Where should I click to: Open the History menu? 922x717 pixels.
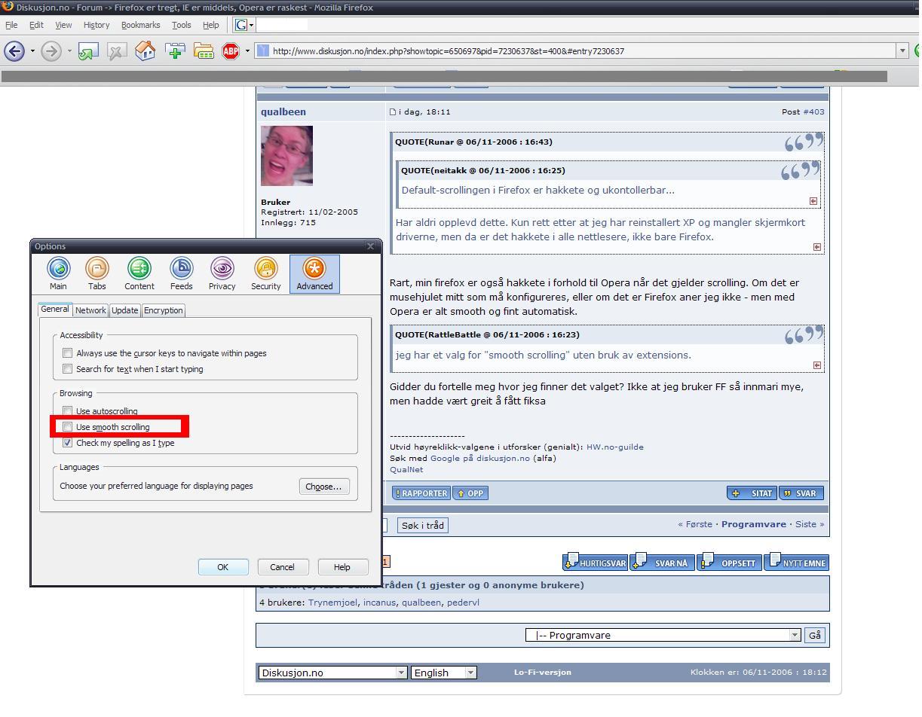click(x=96, y=25)
